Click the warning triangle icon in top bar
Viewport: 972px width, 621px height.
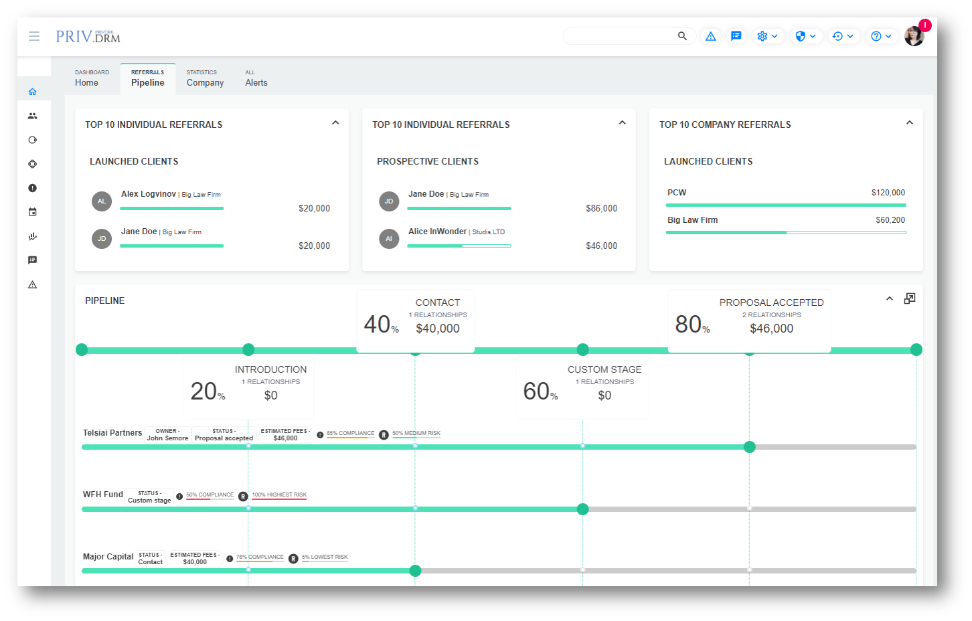(710, 36)
